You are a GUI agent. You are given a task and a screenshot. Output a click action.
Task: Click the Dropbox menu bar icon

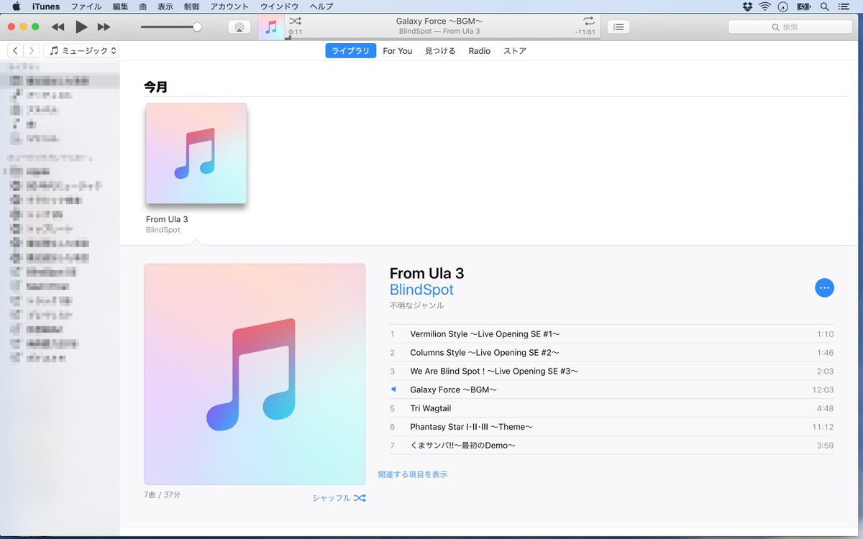pos(748,6)
